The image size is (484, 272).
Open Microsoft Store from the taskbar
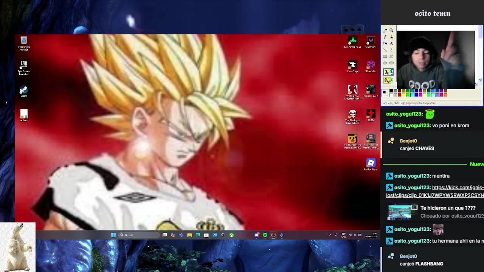pos(206,235)
